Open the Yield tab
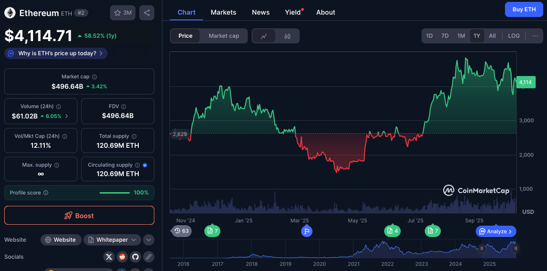The height and width of the screenshot is (271, 547). click(x=293, y=12)
